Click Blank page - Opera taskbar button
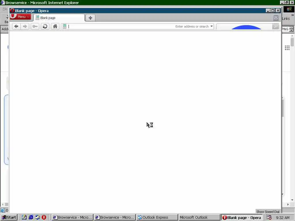 pos(242,218)
